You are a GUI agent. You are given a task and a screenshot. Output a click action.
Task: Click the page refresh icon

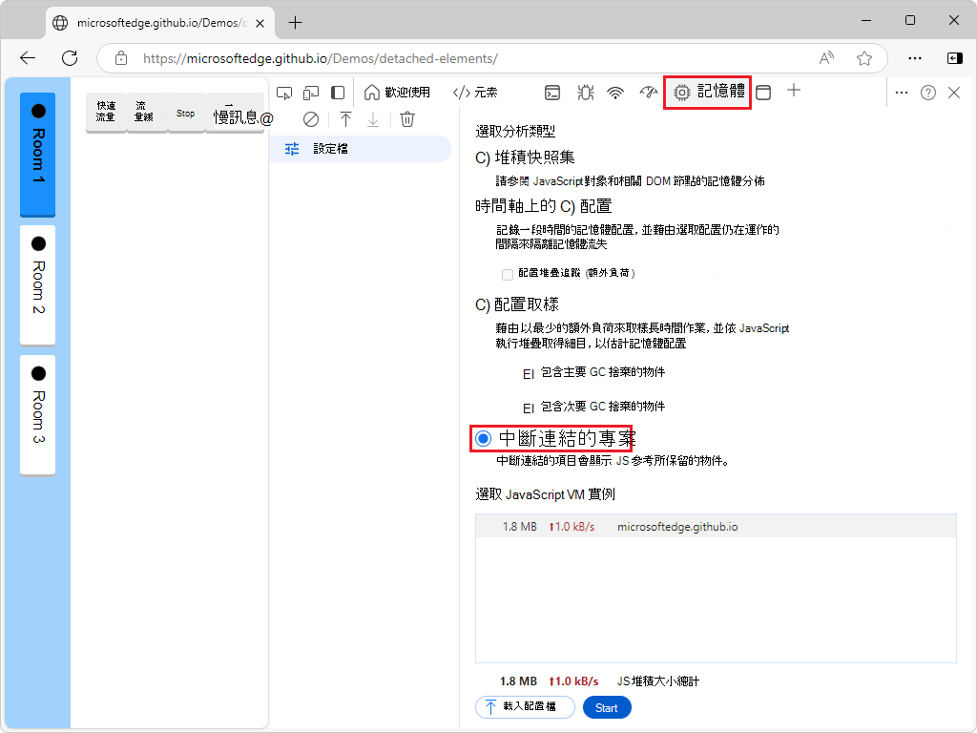tap(68, 58)
